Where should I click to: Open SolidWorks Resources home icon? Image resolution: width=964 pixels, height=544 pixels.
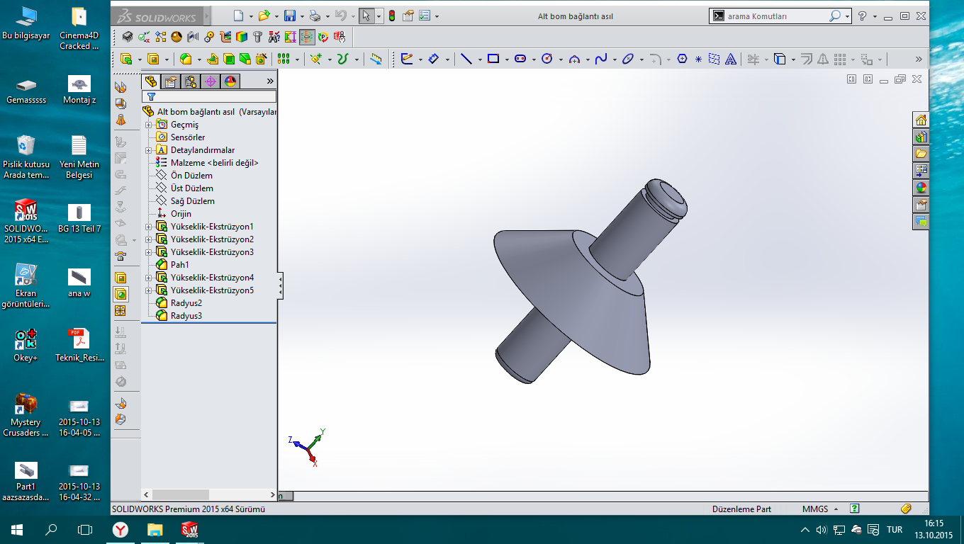tap(921, 120)
